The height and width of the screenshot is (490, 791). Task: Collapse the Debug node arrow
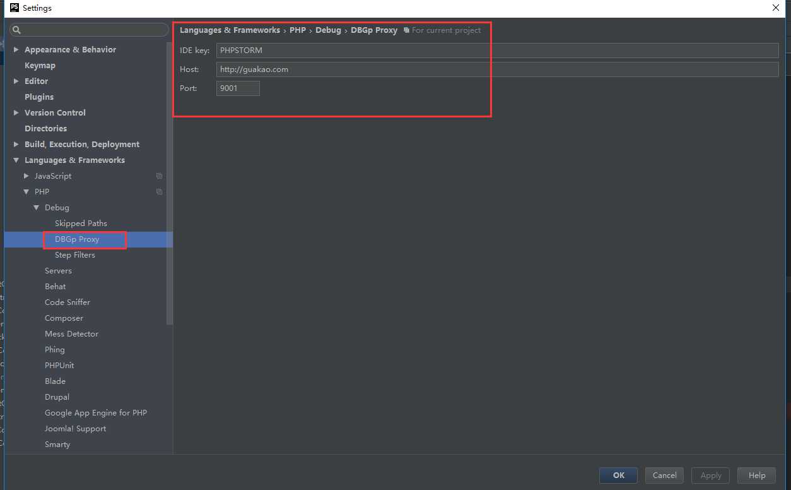37,208
